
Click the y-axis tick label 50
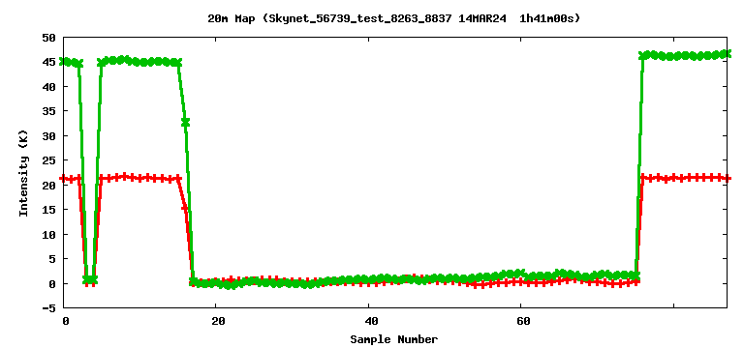point(49,38)
